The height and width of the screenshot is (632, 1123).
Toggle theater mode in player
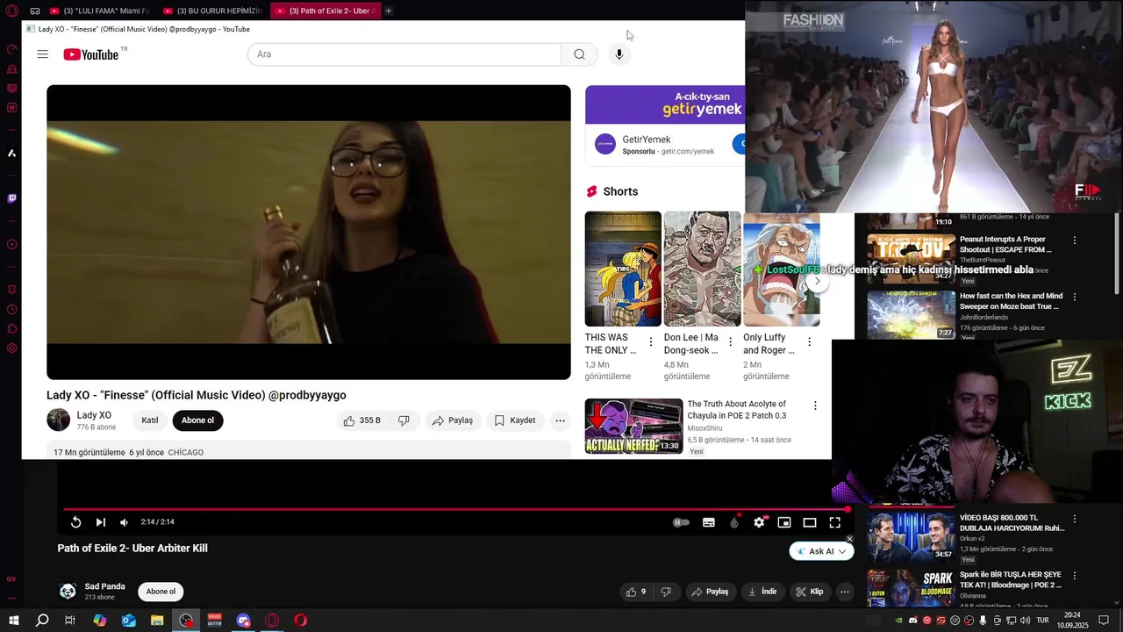[x=810, y=522]
